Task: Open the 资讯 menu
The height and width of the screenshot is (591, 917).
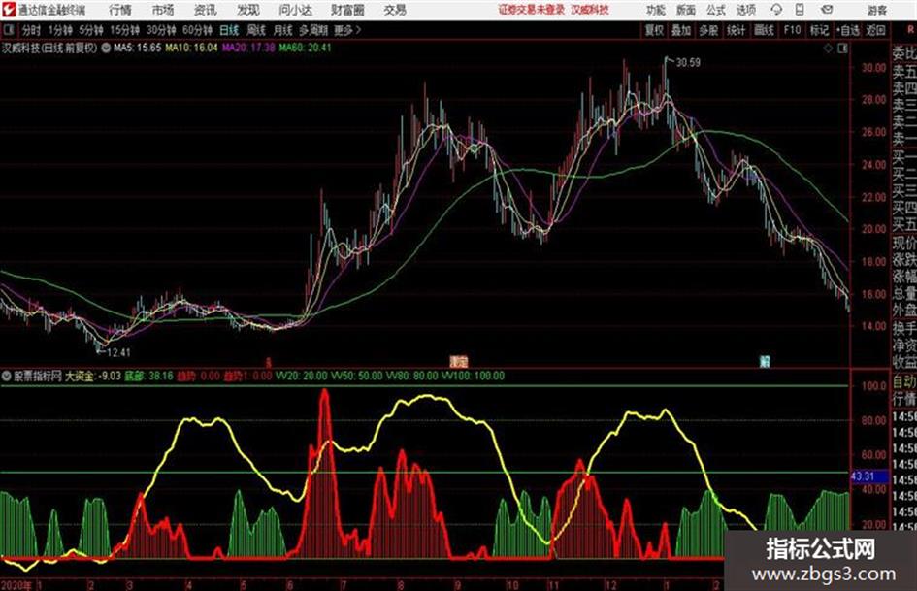Action: tap(206, 10)
